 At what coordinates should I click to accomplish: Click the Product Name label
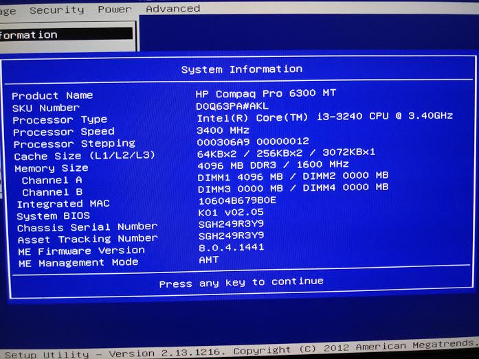52,95
